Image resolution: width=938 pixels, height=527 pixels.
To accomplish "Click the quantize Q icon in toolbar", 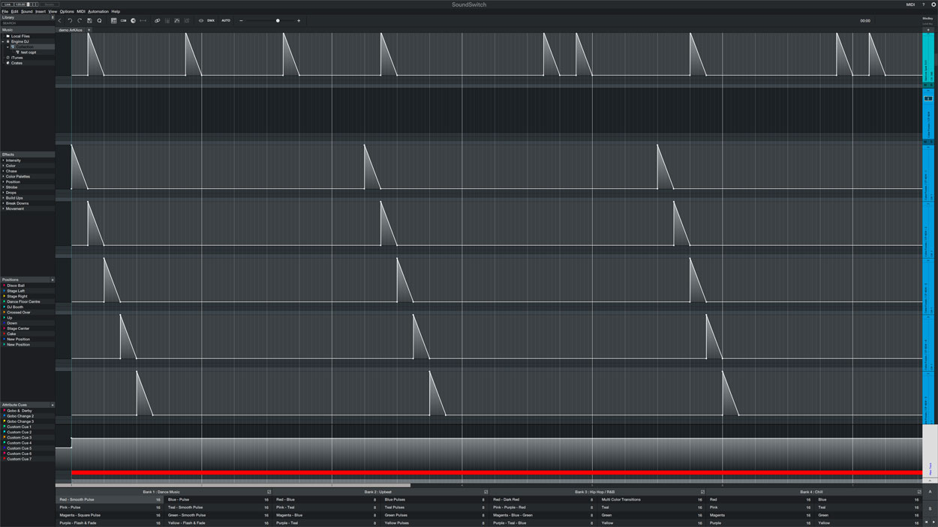I will point(99,21).
